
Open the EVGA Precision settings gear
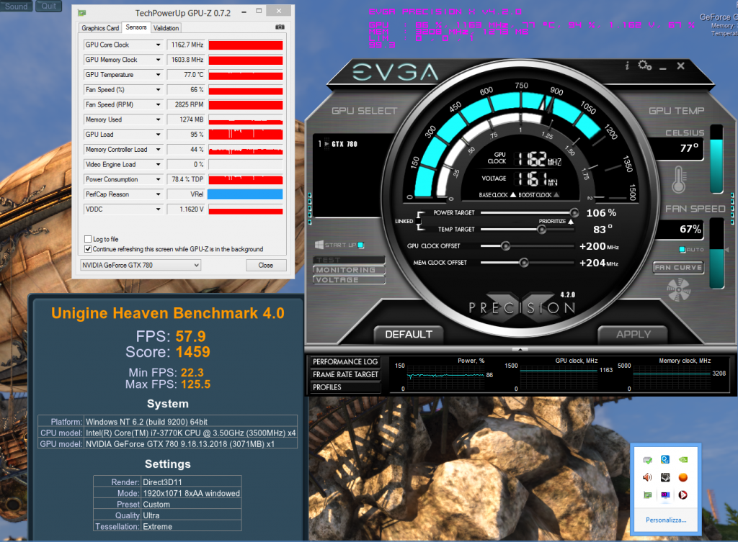coord(644,66)
